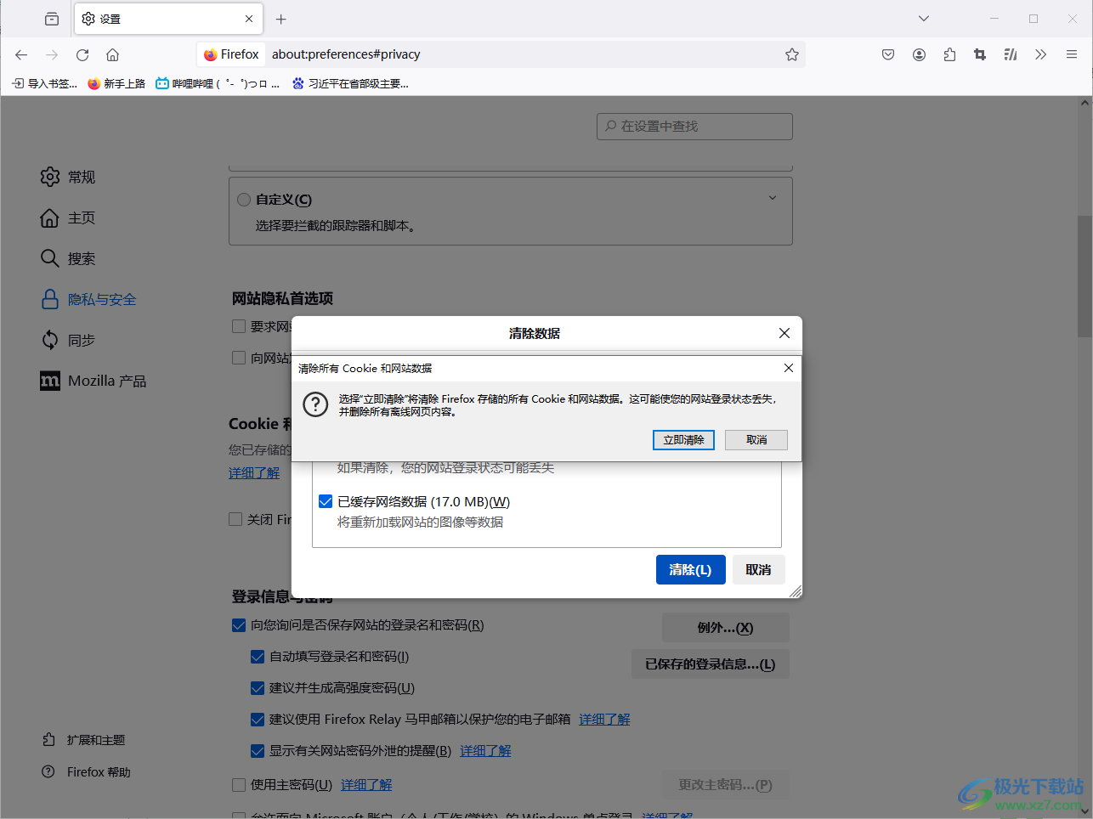Screen dimensions: 1093x819
Task: Click the settings page vertical scrollbar
Action: [x=1085, y=276]
